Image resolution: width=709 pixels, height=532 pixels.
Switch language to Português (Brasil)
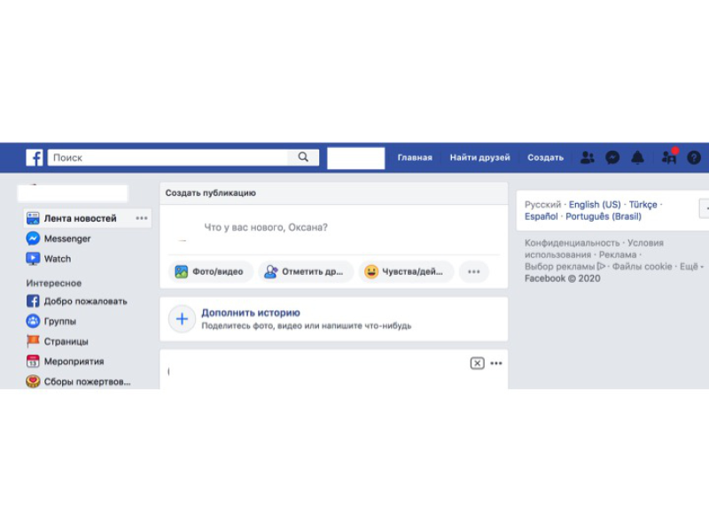604,216
